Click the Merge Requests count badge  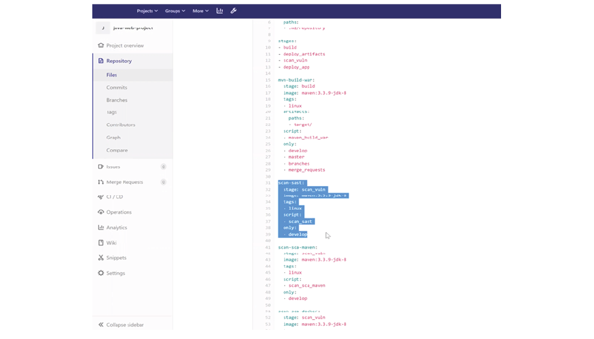[x=163, y=182]
